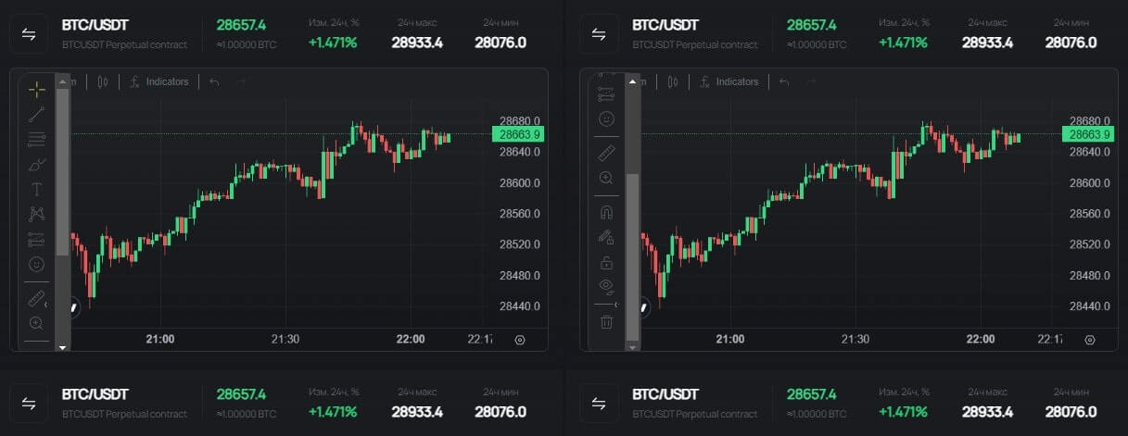This screenshot has height=436, width=1128.
Task: Pick the text annotation tool
Action: (36, 190)
